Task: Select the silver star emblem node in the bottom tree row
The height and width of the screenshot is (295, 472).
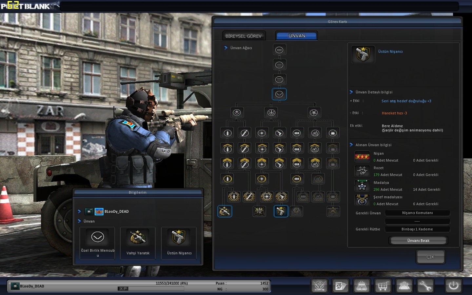Action: click(x=259, y=211)
